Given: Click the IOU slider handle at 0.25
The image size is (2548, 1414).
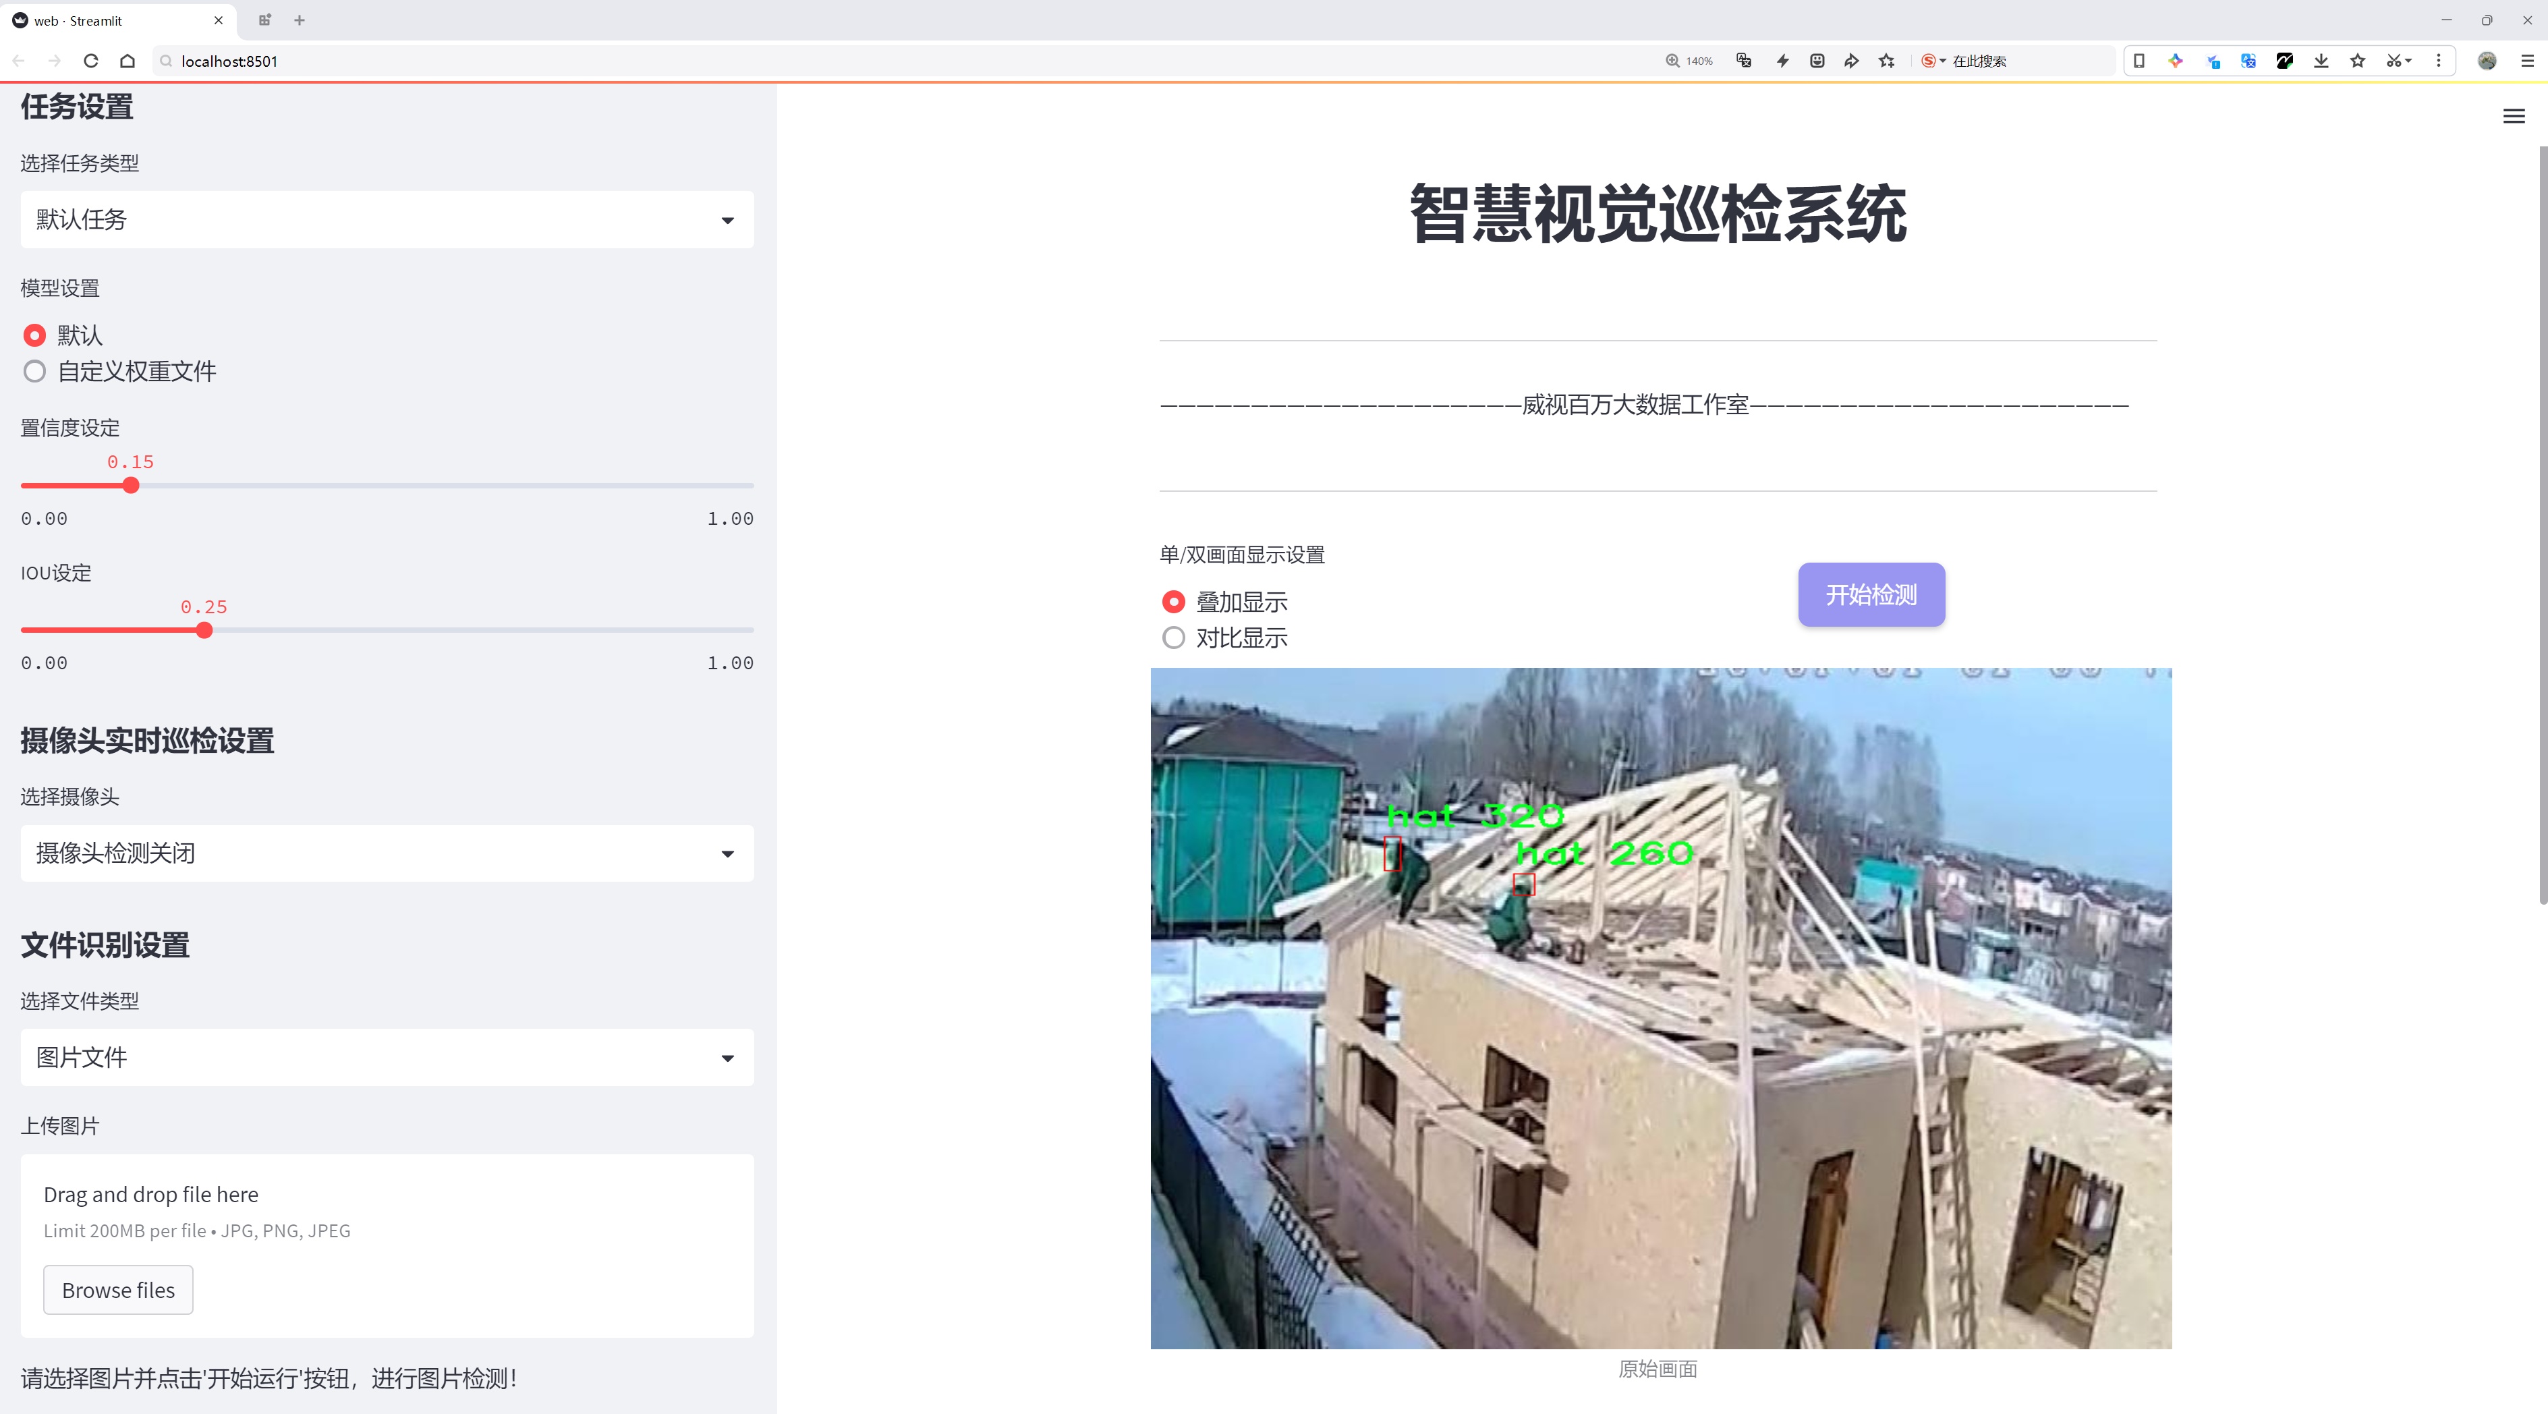Looking at the screenshot, I should tap(204, 630).
